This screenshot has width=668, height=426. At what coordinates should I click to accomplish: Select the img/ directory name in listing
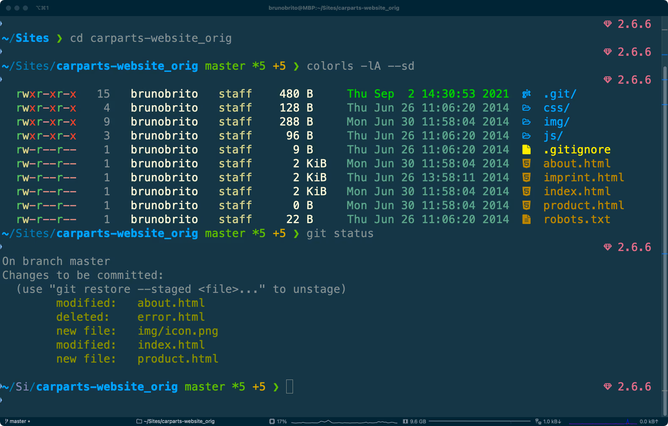tap(556, 122)
